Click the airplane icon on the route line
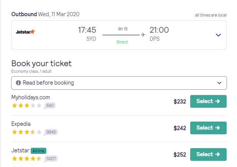This screenshot has height=167, width=237. [143, 35]
